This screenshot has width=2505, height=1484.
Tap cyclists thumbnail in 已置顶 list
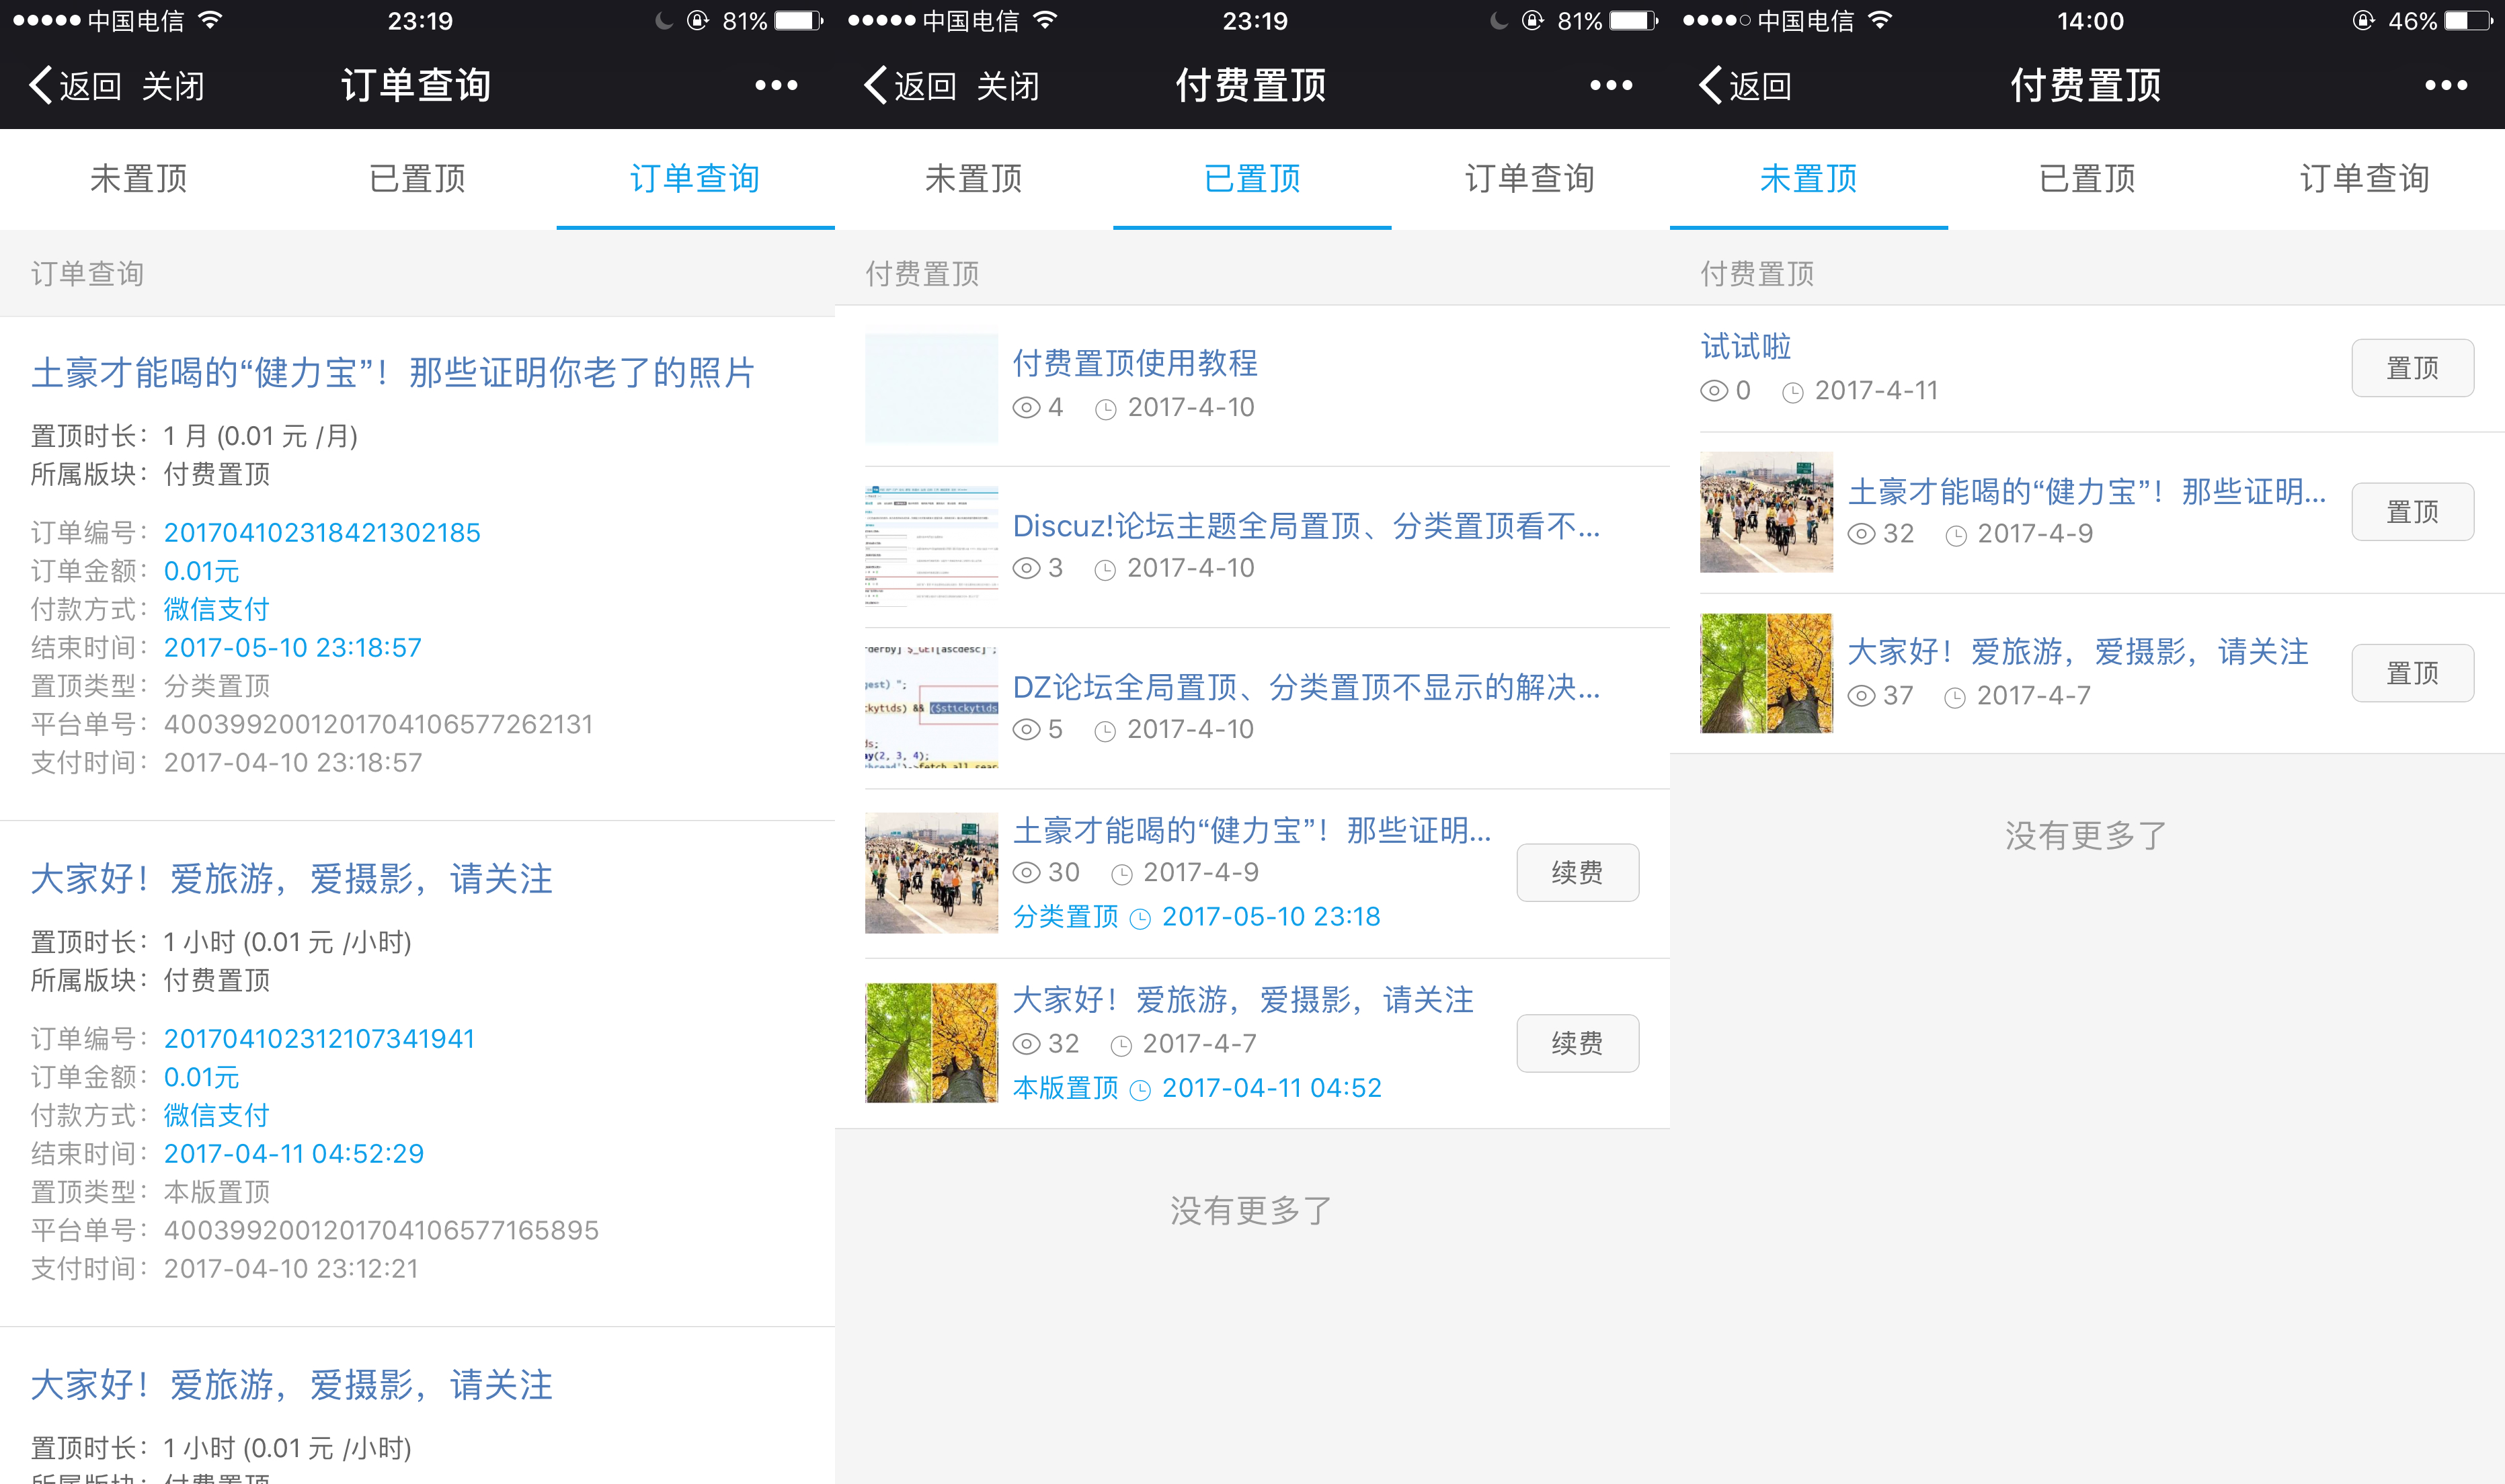click(x=931, y=873)
